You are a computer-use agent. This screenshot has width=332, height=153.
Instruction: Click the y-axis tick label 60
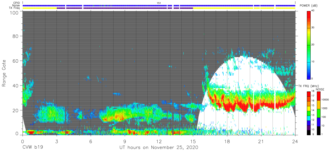(x=16, y=61)
